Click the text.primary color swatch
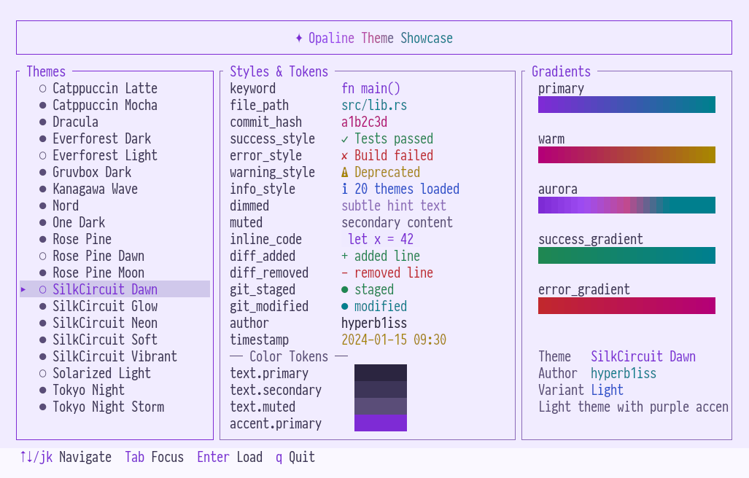This screenshot has height=478, width=749. [381, 372]
